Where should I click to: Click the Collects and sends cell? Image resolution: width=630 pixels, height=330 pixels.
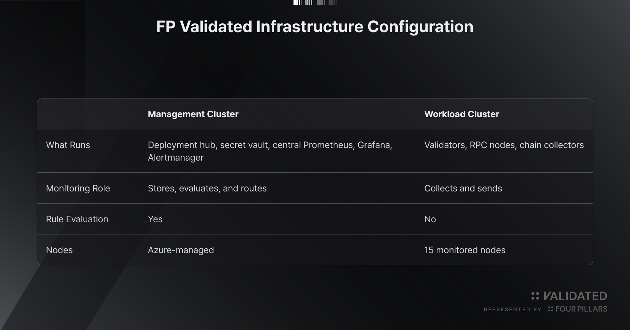pyautogui.click(x=463, y=188)
